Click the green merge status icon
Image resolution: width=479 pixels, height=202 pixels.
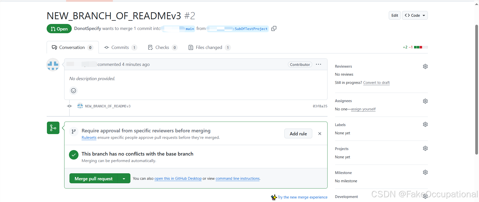click(53, 128)
